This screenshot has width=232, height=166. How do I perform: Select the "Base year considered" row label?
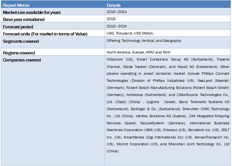click(24, 20)
